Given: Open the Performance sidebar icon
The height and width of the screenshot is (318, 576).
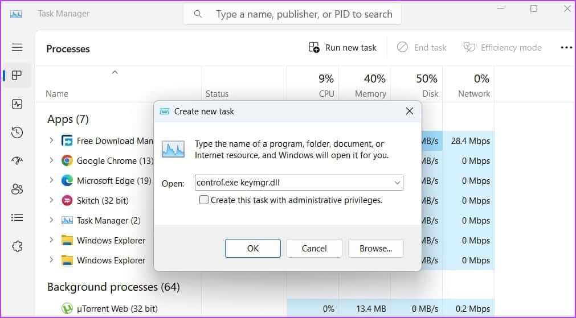Looking at the screenshot, I should [17, 104].
